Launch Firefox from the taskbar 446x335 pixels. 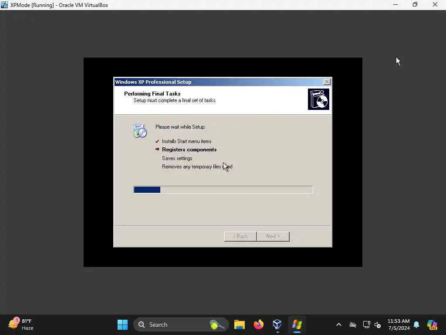tap(258, 325)
